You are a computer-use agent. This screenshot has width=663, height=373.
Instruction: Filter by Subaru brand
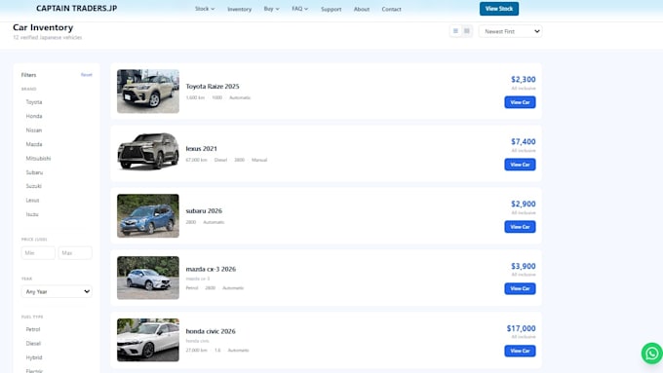point(34,172)
